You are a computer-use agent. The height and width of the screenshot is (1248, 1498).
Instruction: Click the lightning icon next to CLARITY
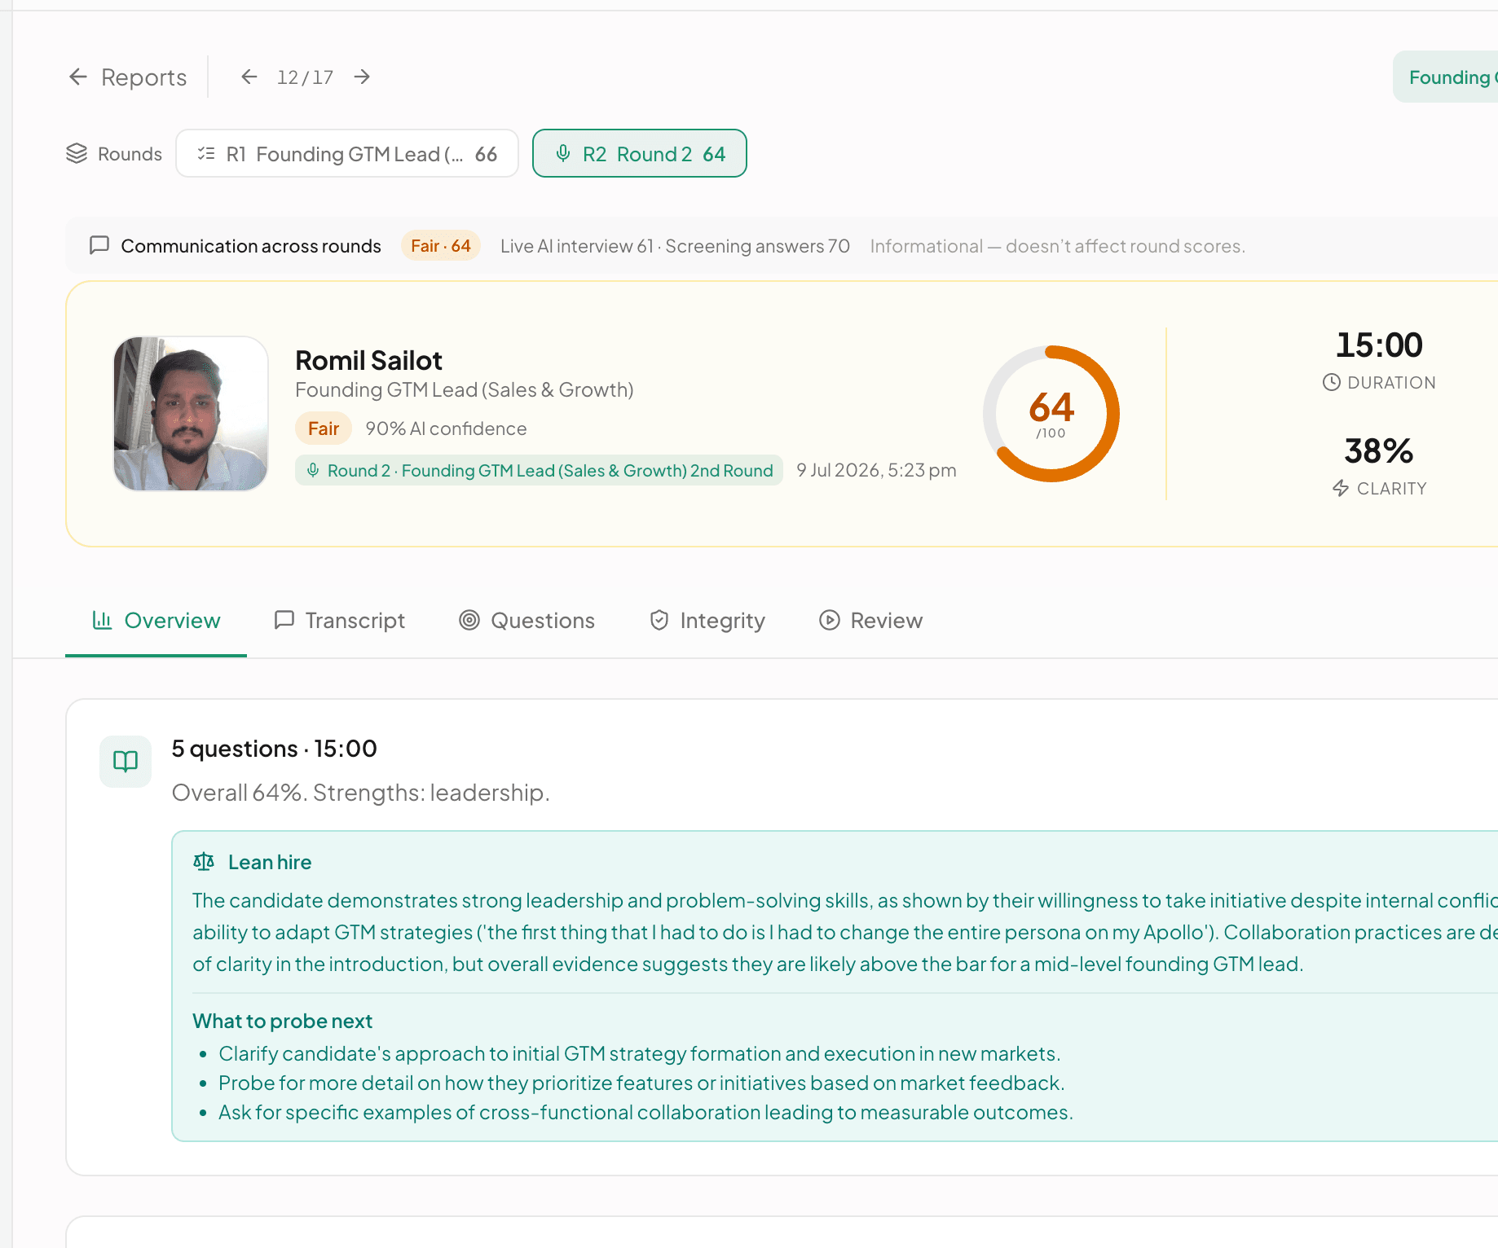point(1341,488)
